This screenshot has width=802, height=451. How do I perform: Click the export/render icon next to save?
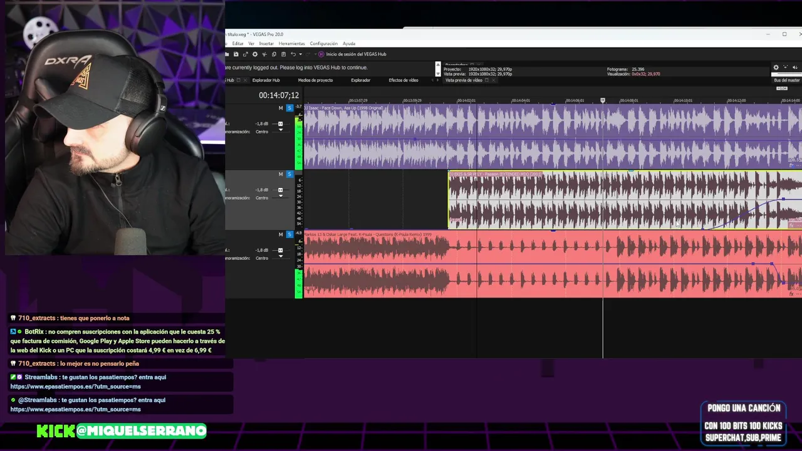pyautogui.click(x=246, y=54)
